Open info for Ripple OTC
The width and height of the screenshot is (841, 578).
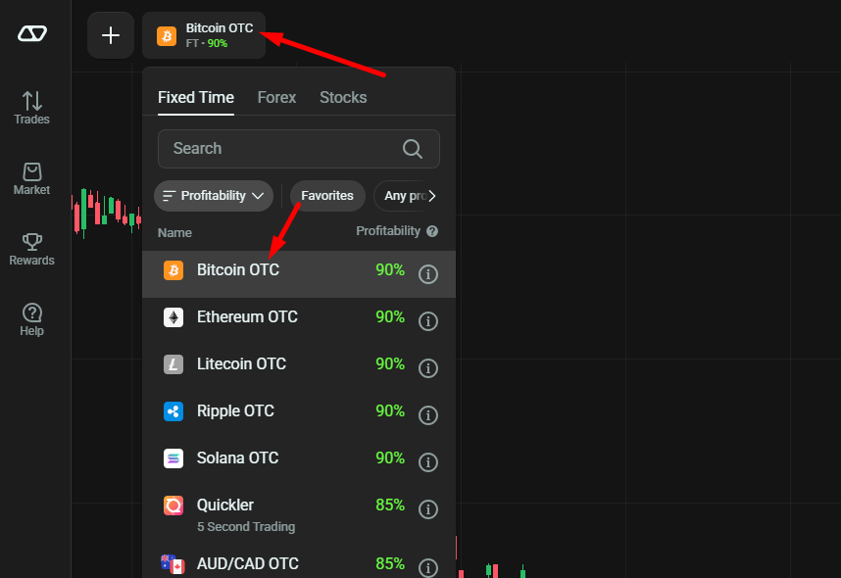point(428,415)
